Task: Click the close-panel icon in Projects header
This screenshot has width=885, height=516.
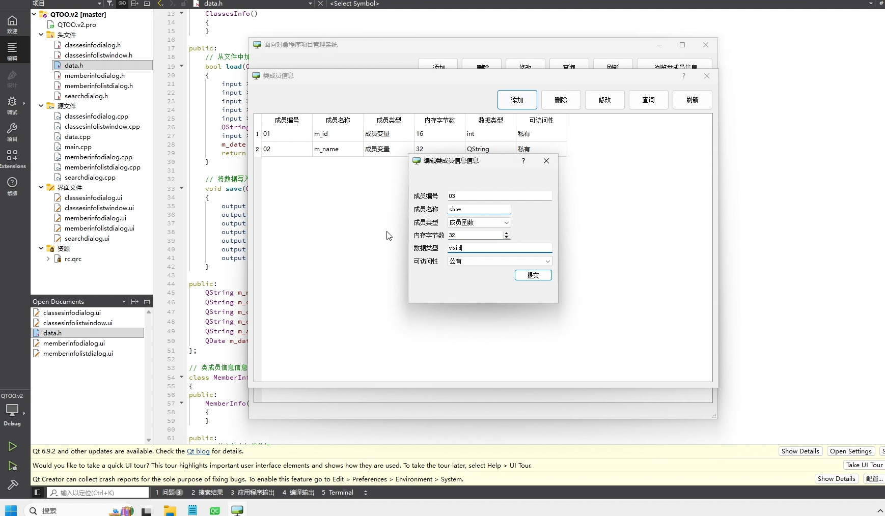Action: point(147,4)
